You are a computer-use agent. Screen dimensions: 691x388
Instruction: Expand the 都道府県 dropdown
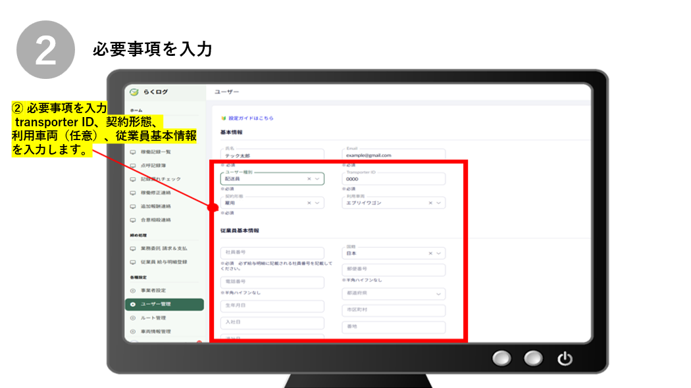coord(438,295)
